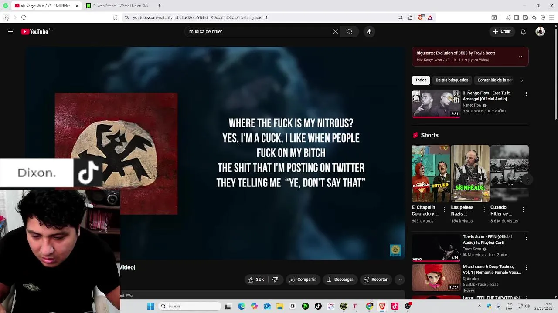Open the account avatar menu

(540, 31)
